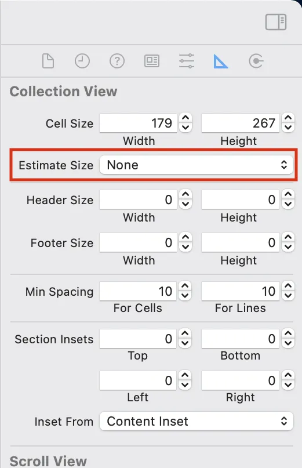Screen dimensions: 302x468
Task: Click the Footer Size Height stepper
Action: 288,242
